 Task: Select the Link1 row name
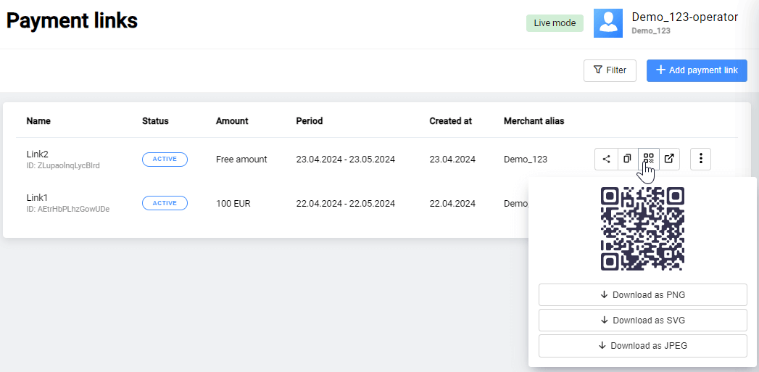click(x=37, y=198)
